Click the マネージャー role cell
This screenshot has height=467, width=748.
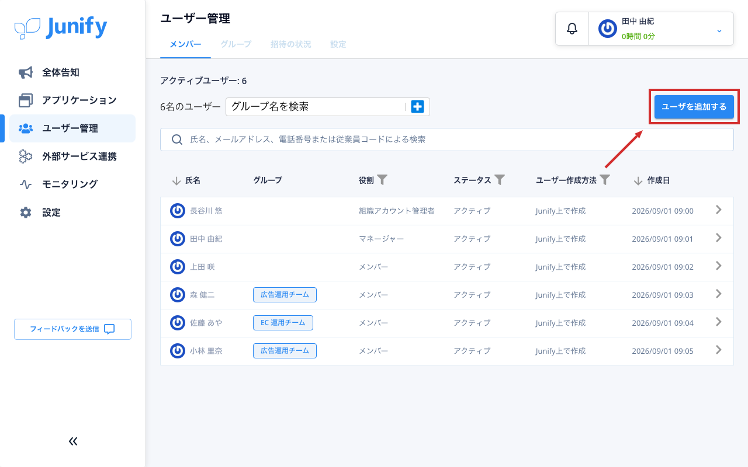[381, 239]
